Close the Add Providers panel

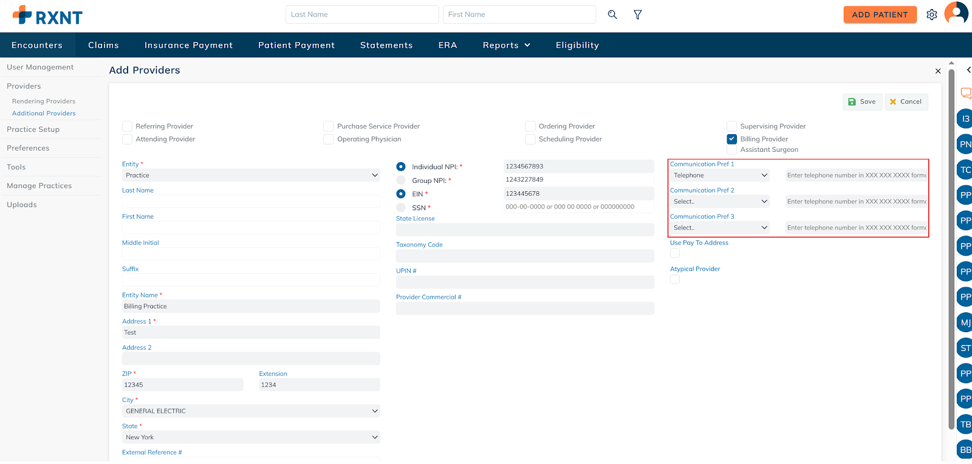[x=937, y=71]
